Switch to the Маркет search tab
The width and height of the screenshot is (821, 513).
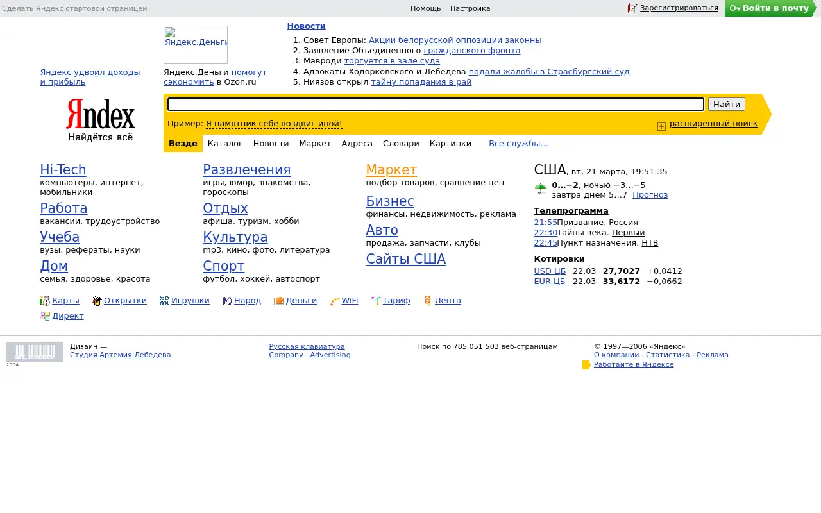(x=315, y=144)
